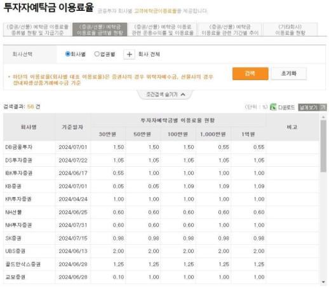This screenshot has width=329, height=288.
Task: Click the SK증권 date 2024/07/15
Action: tap(73, 239)
